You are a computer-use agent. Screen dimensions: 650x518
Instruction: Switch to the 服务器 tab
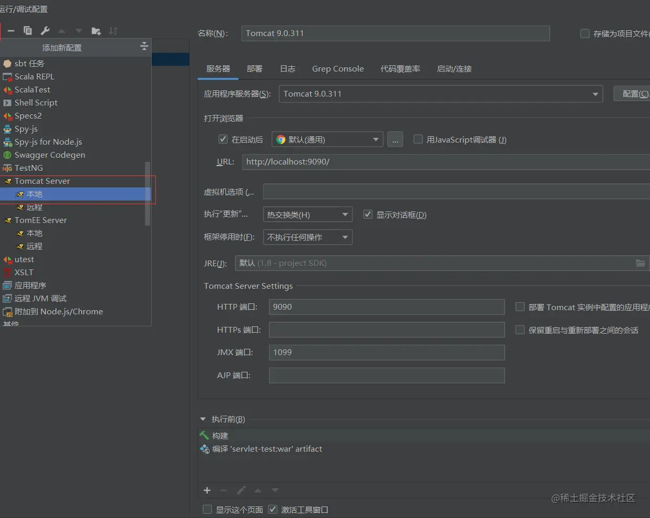coord(218,69)
